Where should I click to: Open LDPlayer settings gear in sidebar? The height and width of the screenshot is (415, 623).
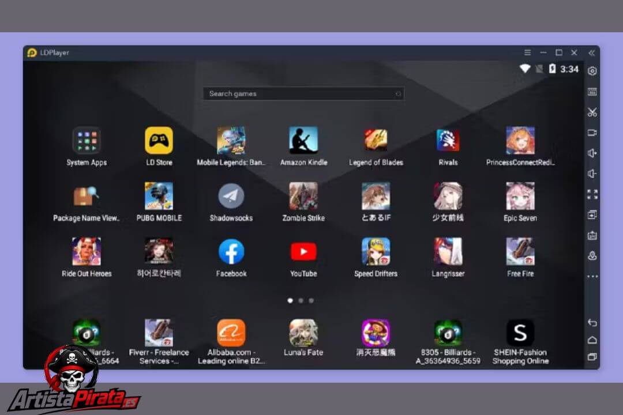(592, 71)
